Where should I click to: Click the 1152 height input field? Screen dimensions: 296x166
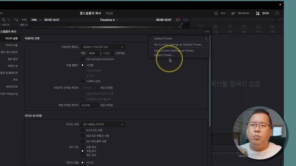[108, 53]
